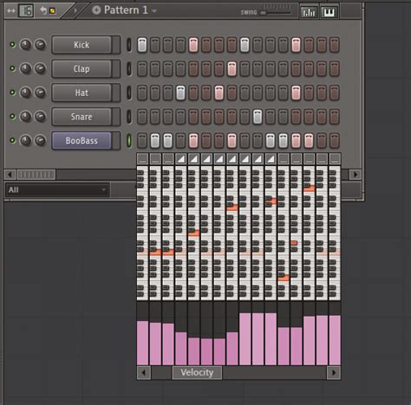
Task: Toggle the first step of the Kick row
Action: (x=142, y=45)
